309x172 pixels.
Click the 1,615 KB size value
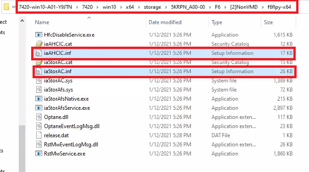(x=283, y=35)
